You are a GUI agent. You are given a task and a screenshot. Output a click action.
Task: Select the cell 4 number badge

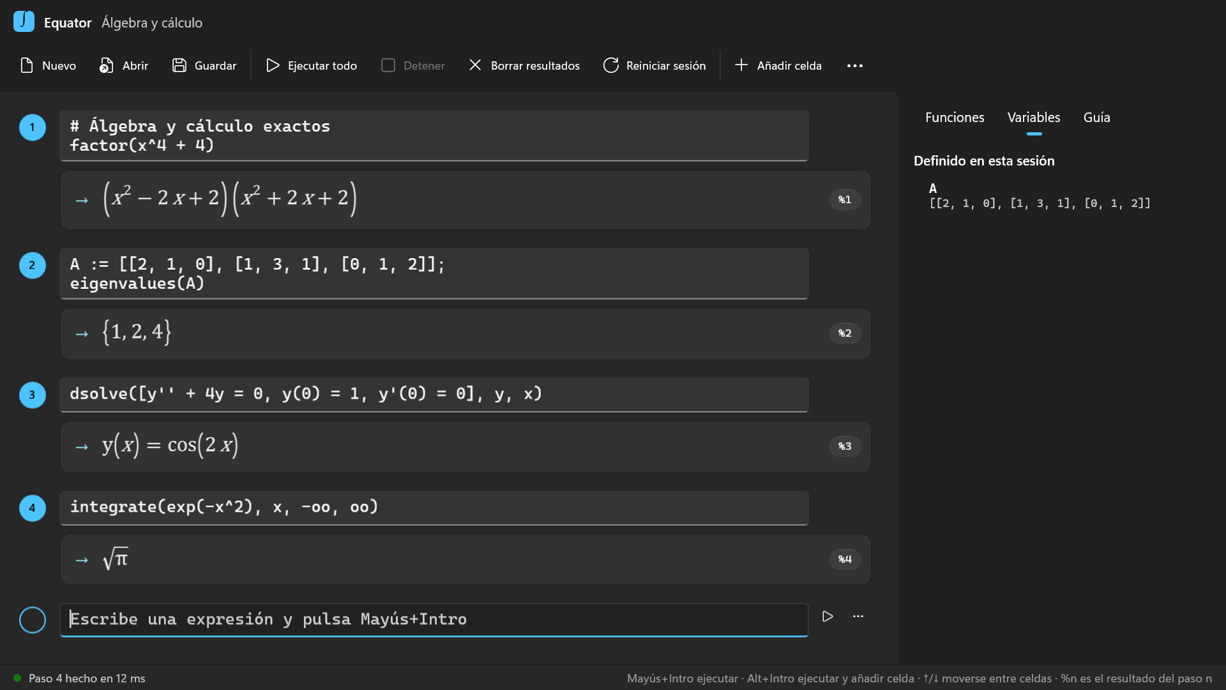tap(33, 508)
